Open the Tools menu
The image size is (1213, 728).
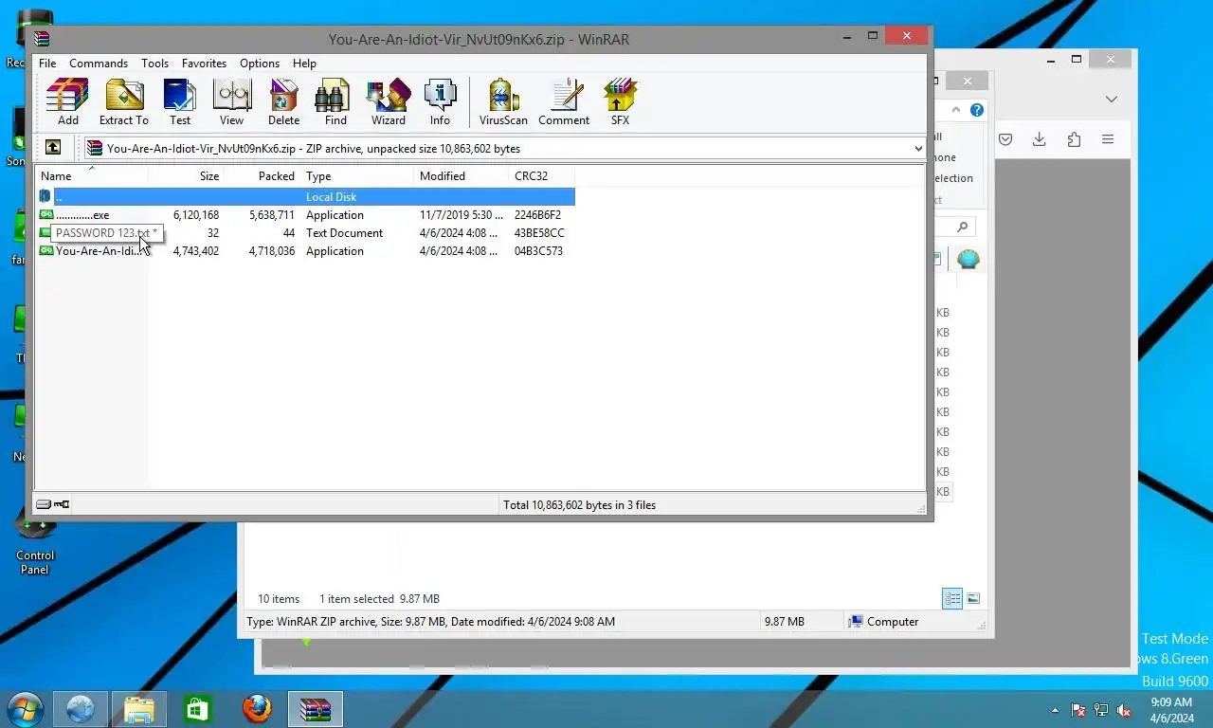coord(154,63)
